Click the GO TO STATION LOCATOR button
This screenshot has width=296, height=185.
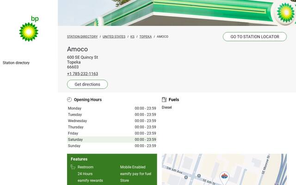(255, 37)
